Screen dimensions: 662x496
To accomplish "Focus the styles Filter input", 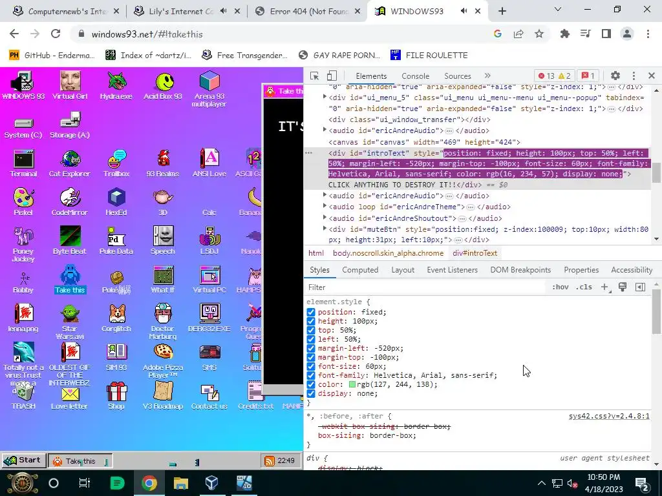I will tap(425, 287).
